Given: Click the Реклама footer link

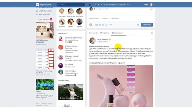Looking at the screenshot, I should tap(39, 105).
